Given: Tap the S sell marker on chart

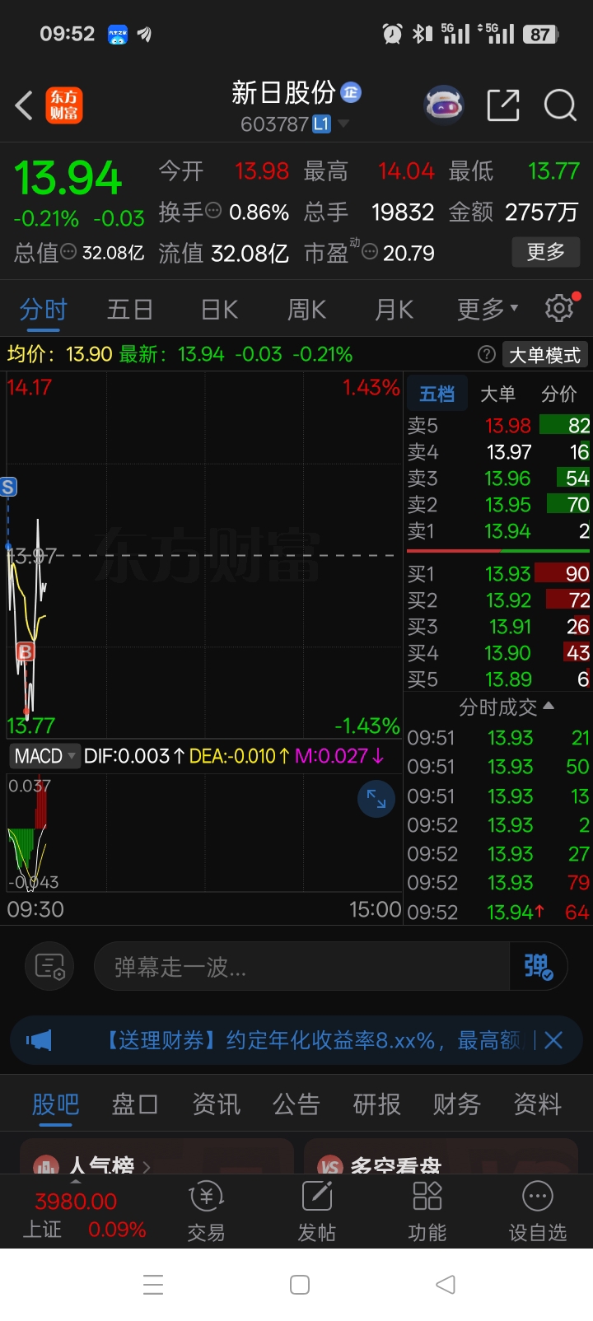Looking at the screenshot, I should (8, 487).
